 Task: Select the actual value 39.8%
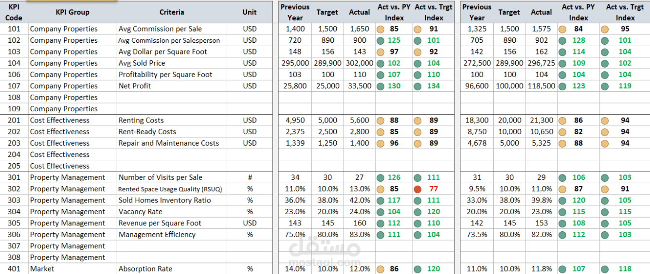pyautogui.click(x=542, y=200)
